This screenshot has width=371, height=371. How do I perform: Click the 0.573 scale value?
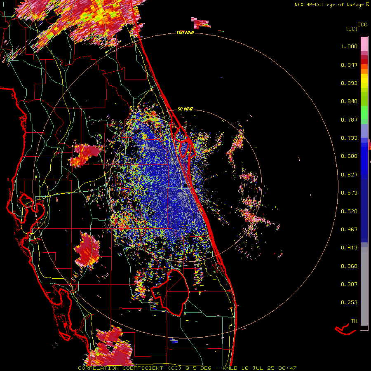(x=349, y=193)
